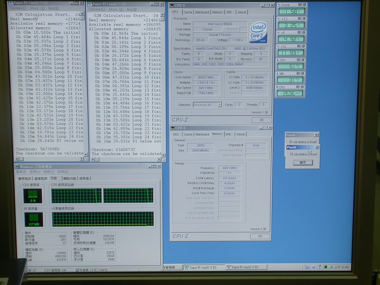Viewport: 380px width, 285px height.
Task: Click the Task Manager title bar icon
Action: pyautogui.click(x=17, y=167)
